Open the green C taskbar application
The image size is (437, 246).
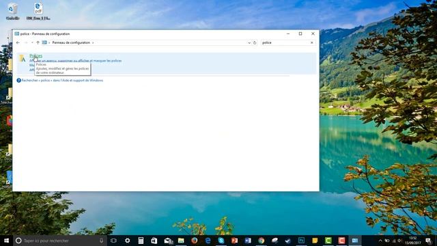click(x=328, y=241)
